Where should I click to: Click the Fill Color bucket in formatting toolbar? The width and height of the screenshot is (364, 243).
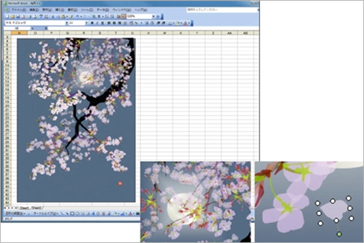click(178, 23)
